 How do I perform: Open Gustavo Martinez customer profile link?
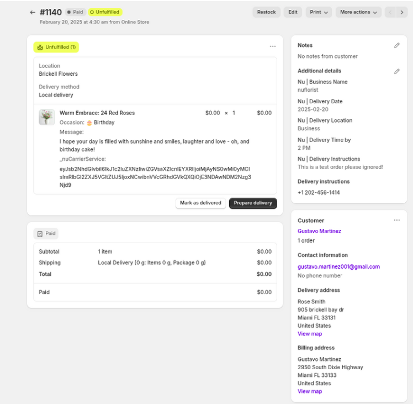[319, 231]
